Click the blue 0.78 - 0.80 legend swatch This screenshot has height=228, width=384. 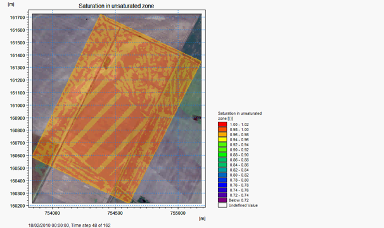click(222, 180)
